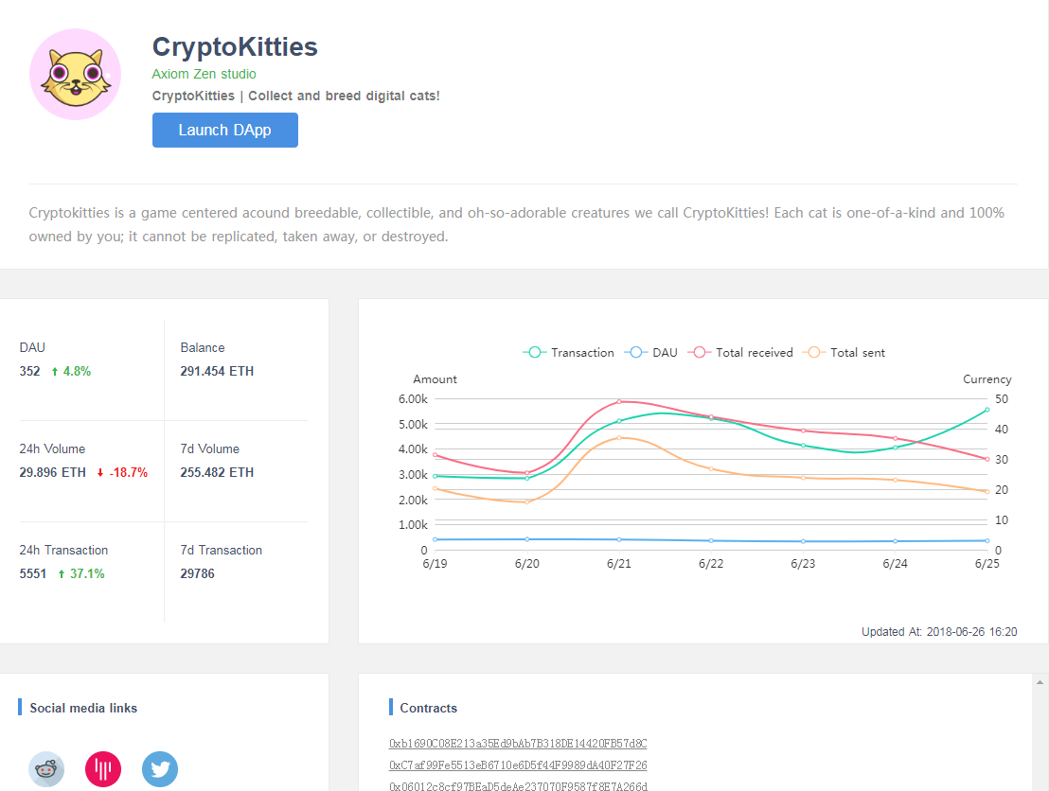Open the Reddit social media link
This screenshot has width=1049, height=791.
click(46, 769)
